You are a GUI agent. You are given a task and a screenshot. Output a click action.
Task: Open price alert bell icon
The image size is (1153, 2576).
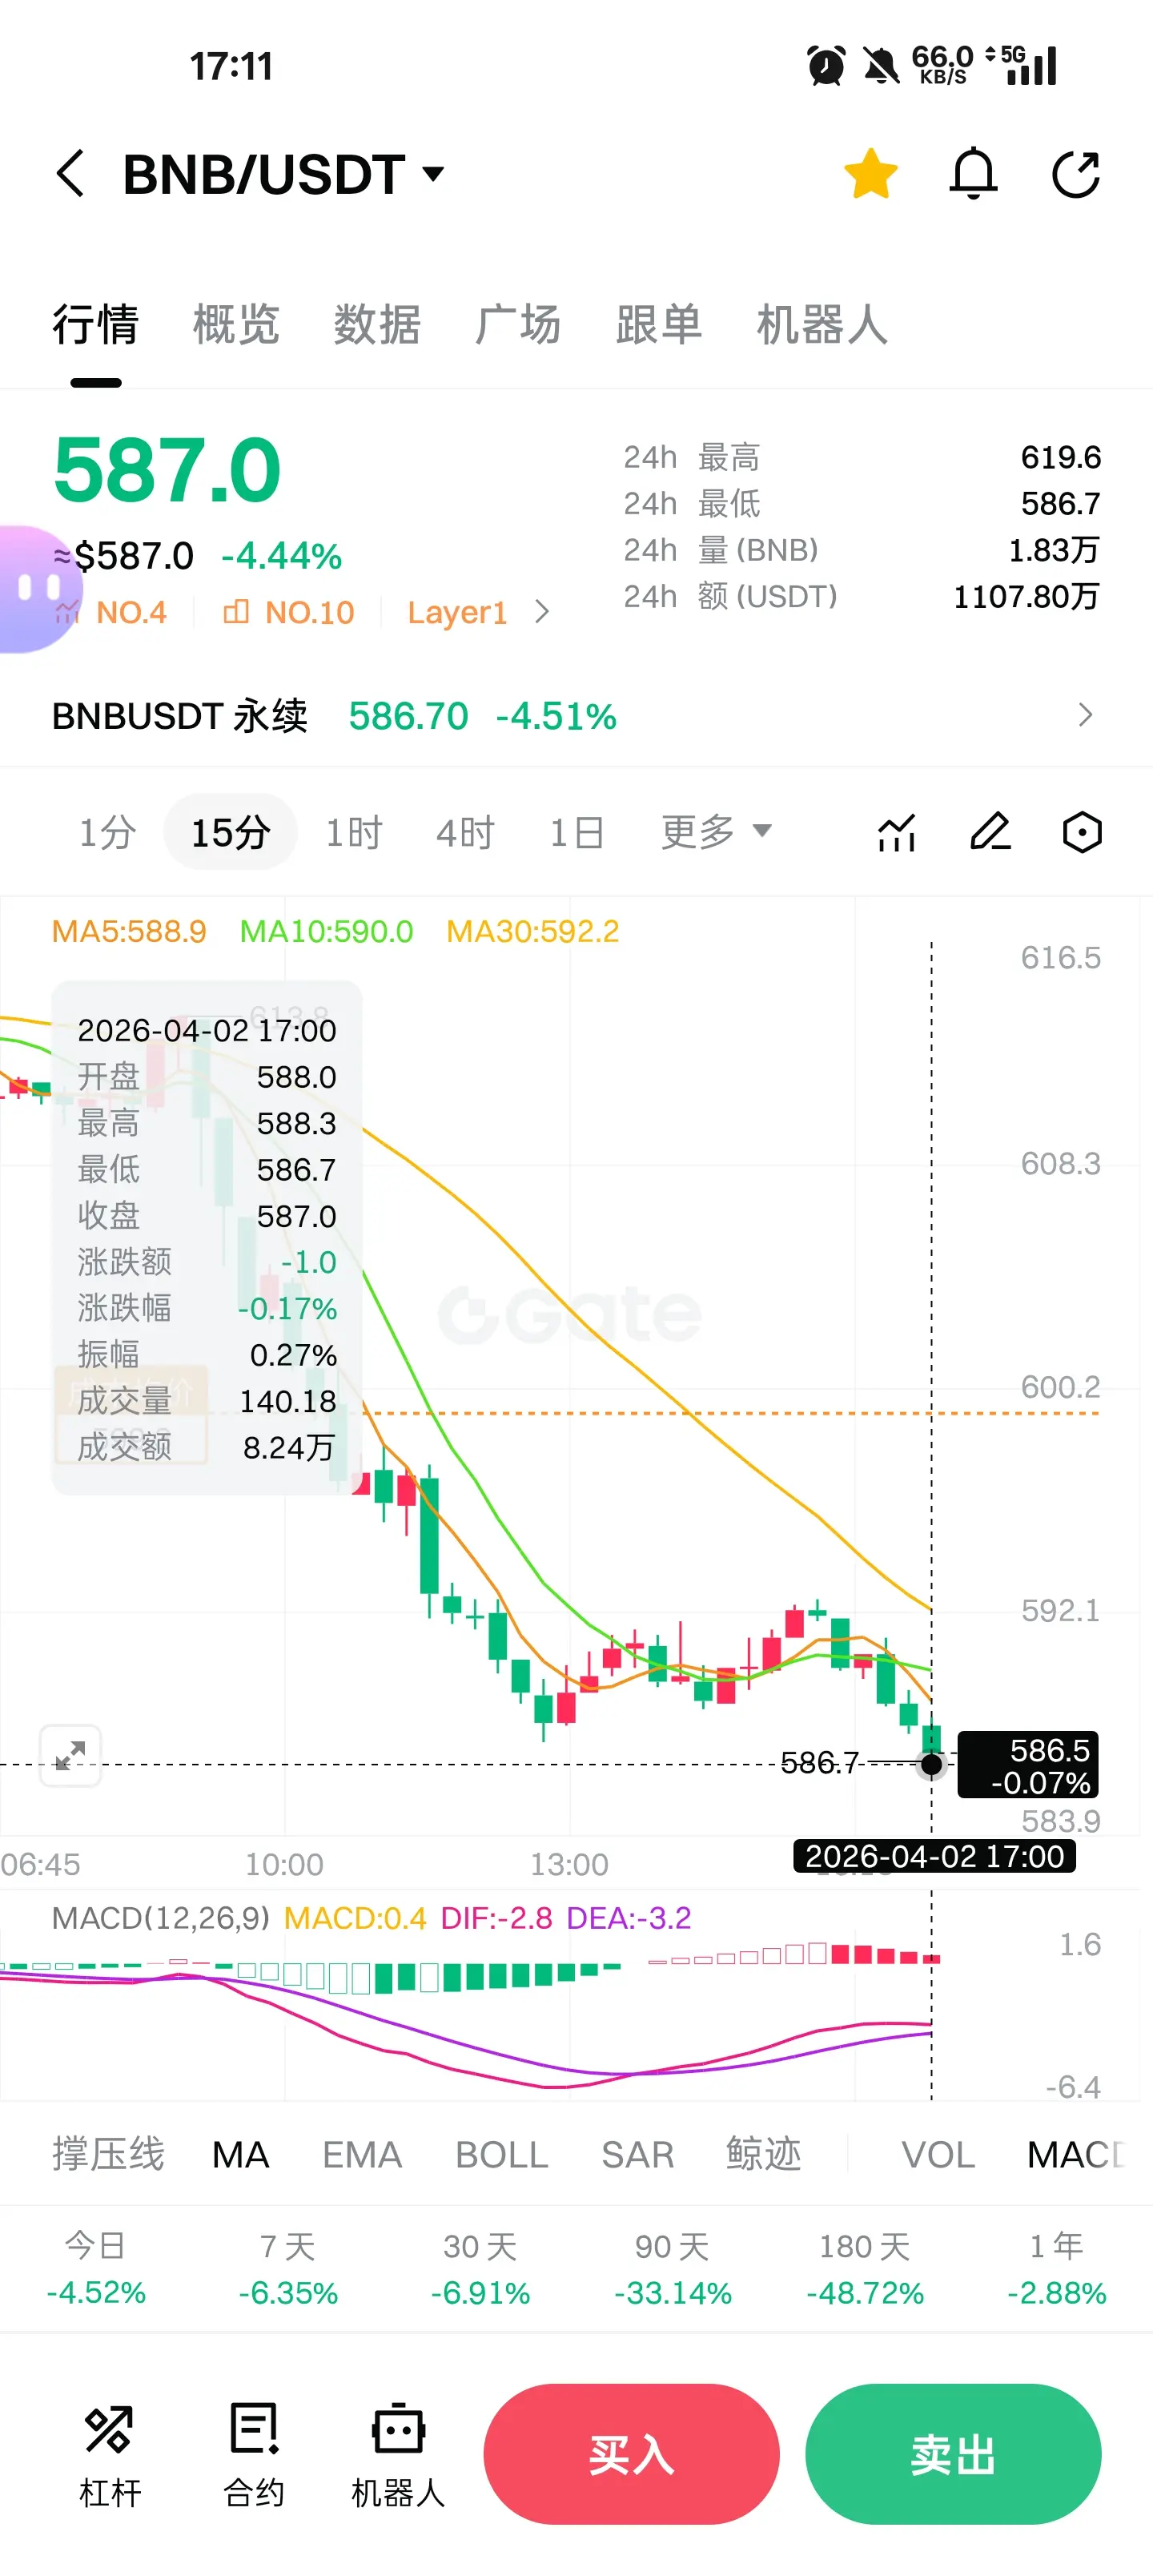tap(973, 174)
